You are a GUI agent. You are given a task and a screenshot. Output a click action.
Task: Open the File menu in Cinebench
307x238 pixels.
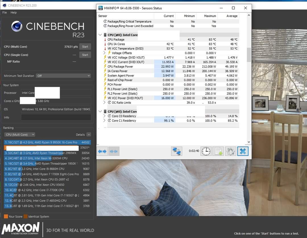[x=5, y=13]
